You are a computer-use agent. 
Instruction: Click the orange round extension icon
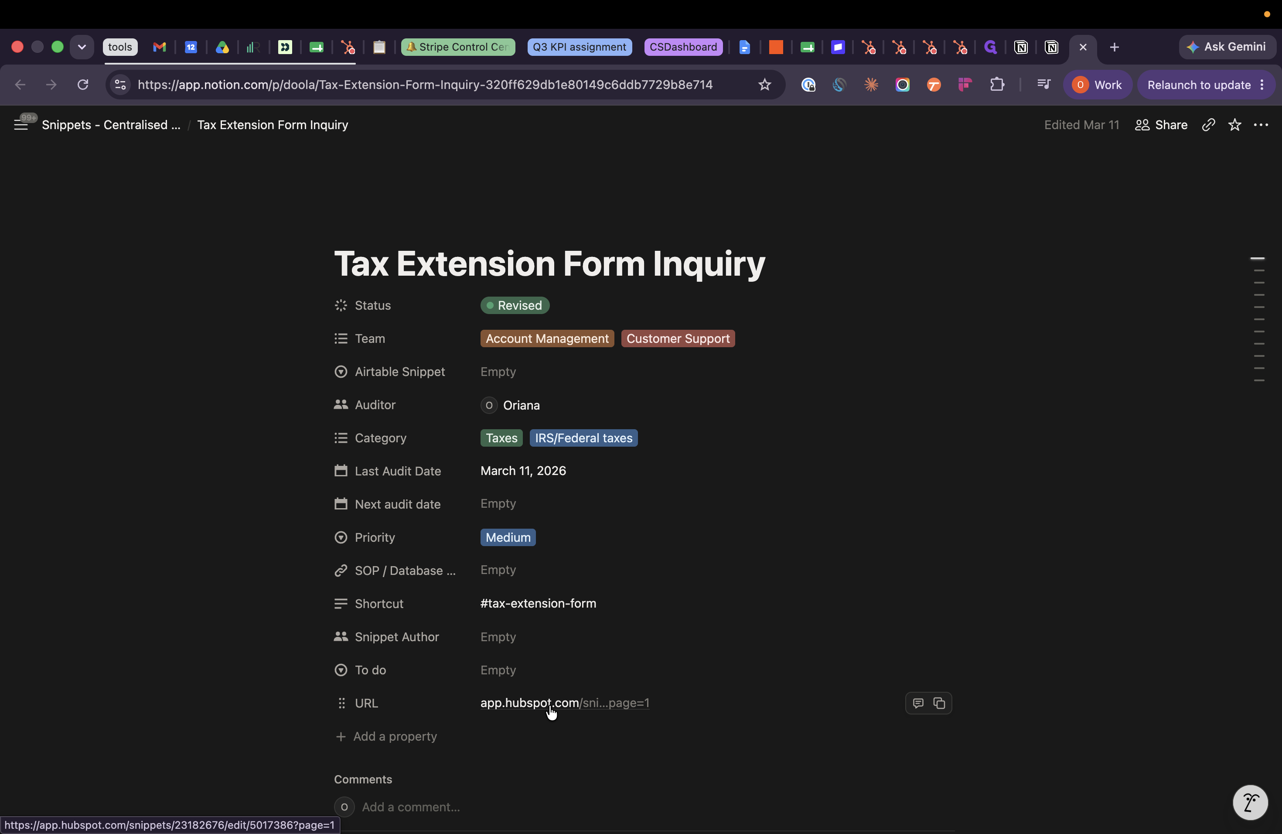tap(934, 85)
